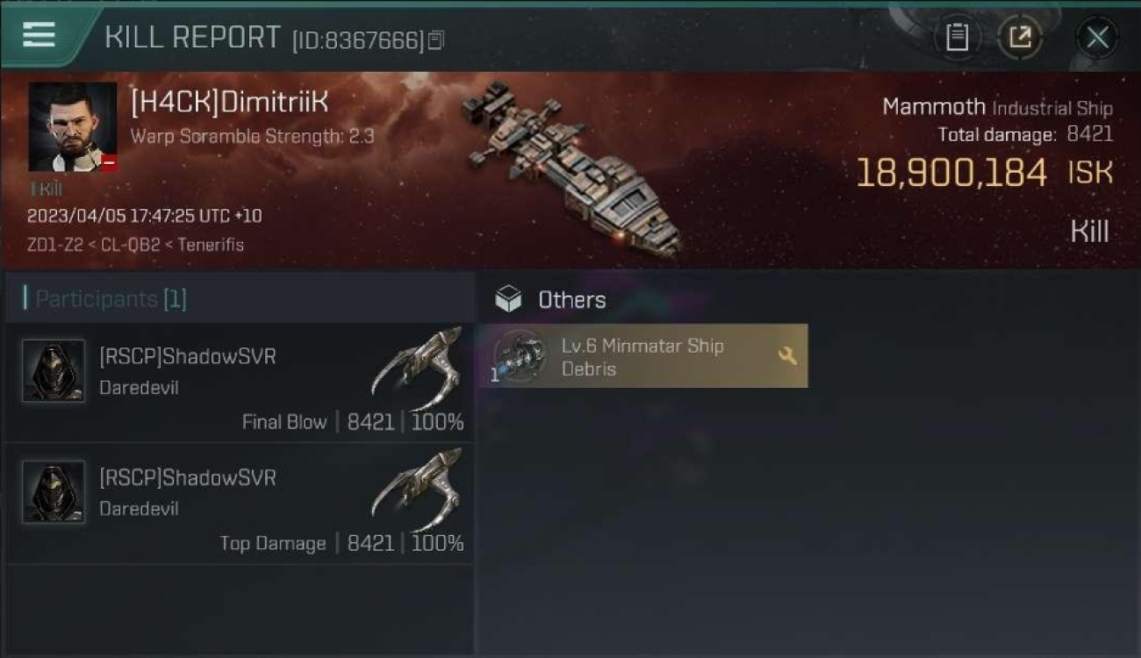1141x658 pixels.
Task: View the Top Damage Daredevil ship icon
Action: click(417, 490)
